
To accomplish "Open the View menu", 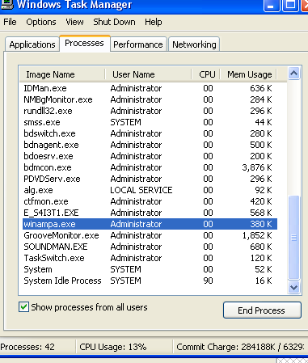I will click(74, 22).
